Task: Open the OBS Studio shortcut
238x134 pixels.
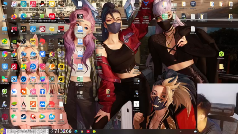Action: 24,41
